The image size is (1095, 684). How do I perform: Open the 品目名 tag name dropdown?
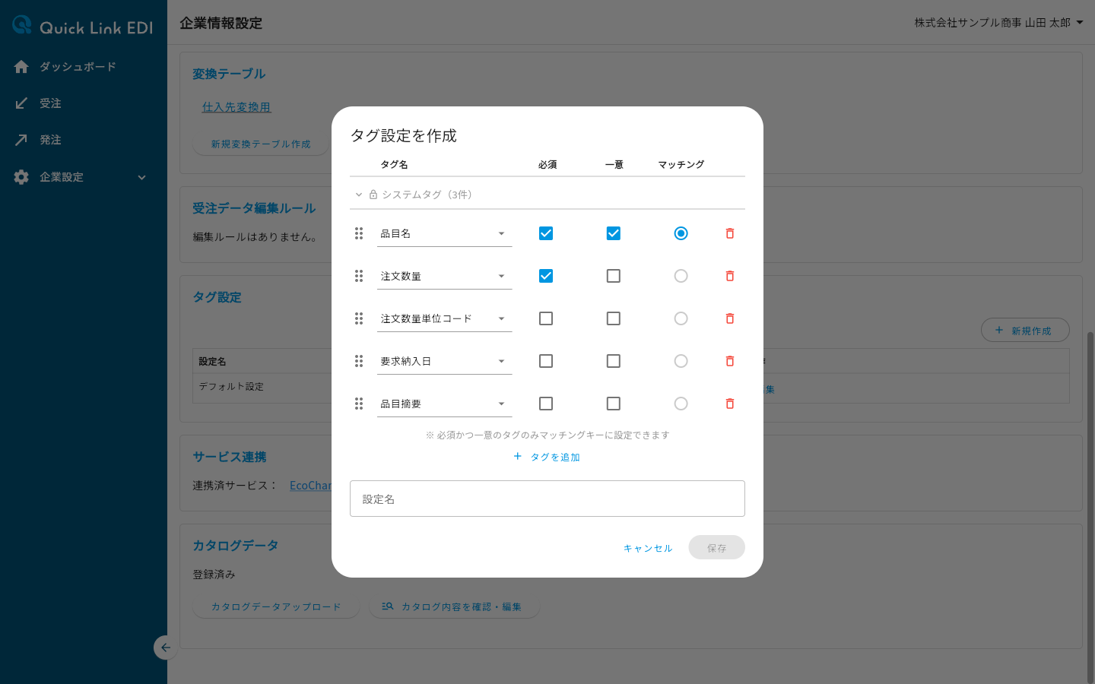444,233
